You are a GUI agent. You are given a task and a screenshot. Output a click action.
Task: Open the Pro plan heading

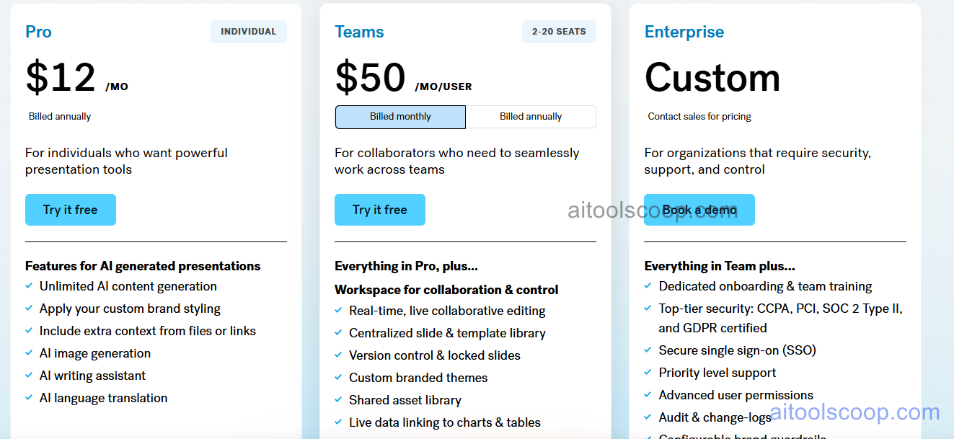click(x=38, y=32)
